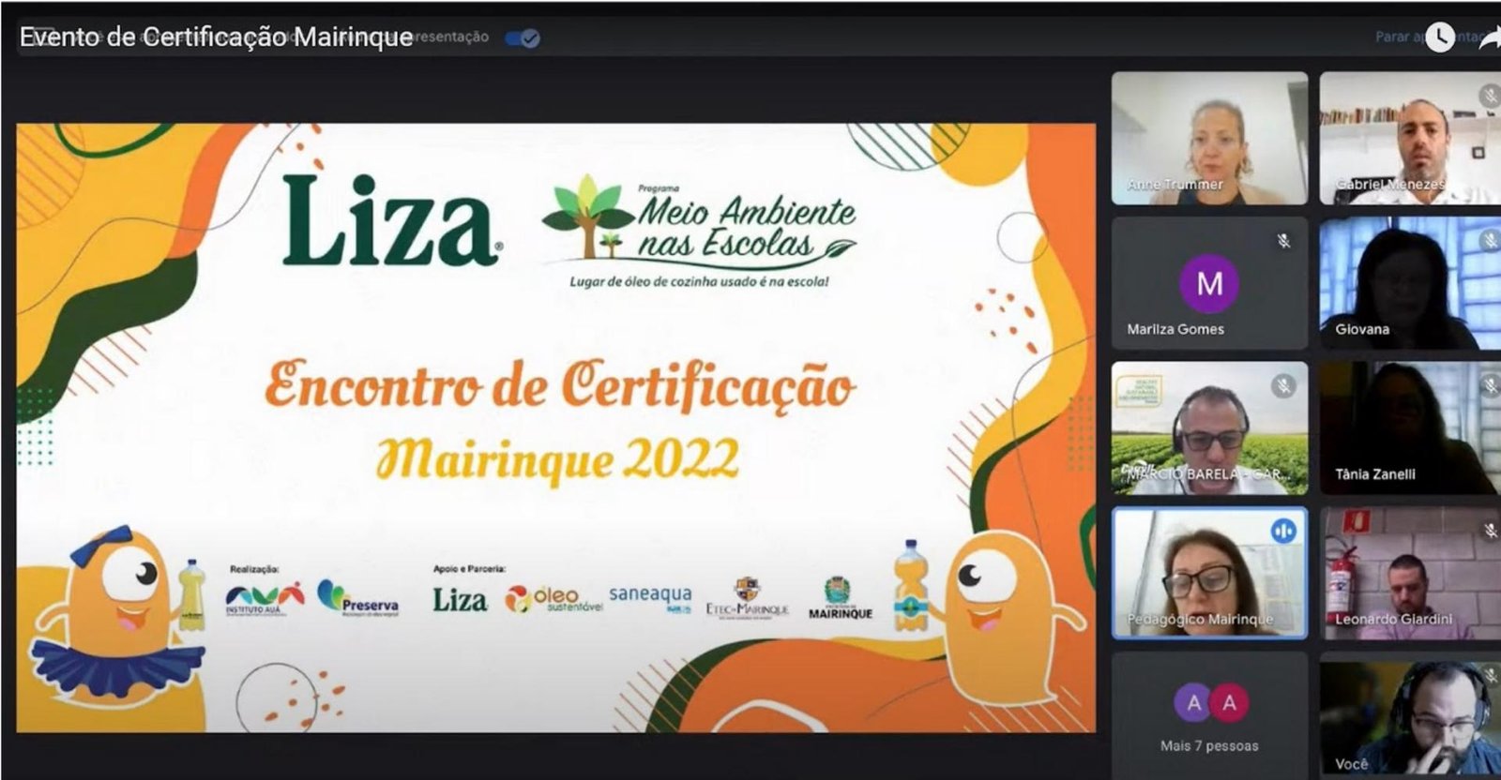Click the Giovana name label

coord(1362,329)
